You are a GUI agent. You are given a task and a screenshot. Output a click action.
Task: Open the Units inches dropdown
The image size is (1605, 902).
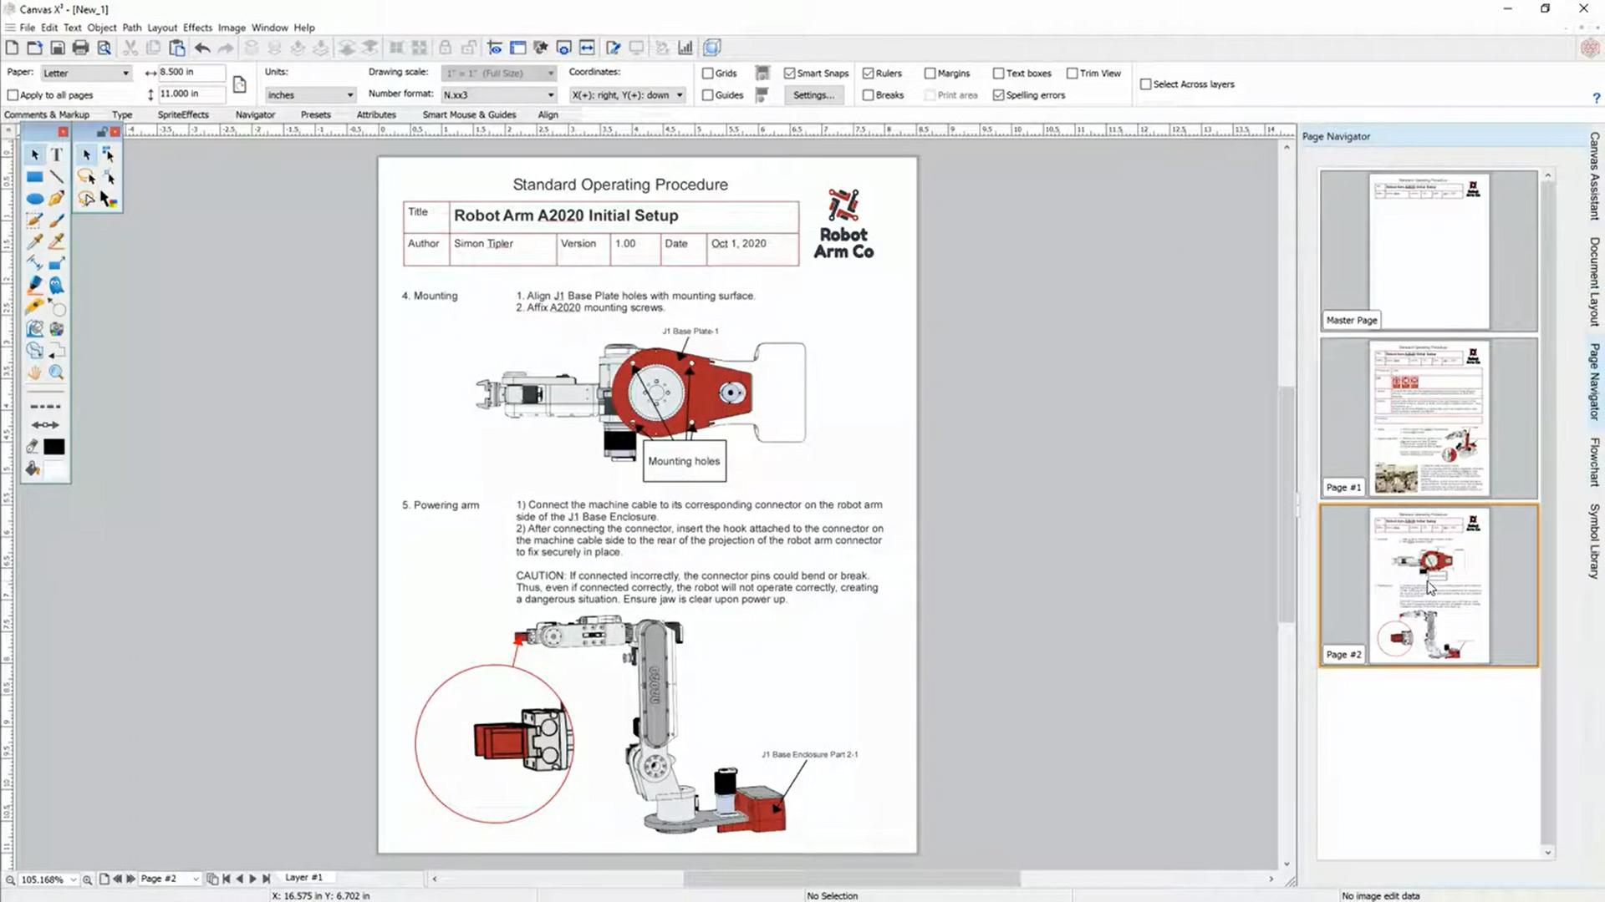310,95
